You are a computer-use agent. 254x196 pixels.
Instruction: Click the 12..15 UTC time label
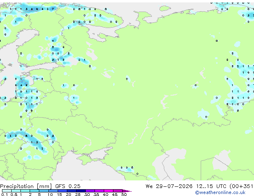pyautogui.click(x=211, y=186)
